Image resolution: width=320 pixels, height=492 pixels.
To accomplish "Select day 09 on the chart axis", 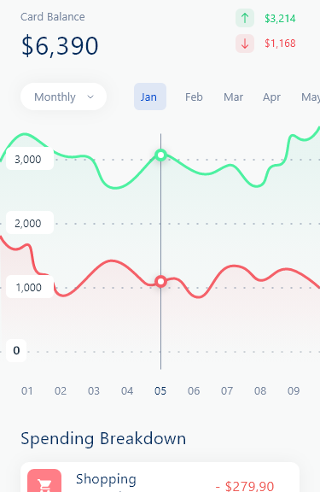I will 294,391.
